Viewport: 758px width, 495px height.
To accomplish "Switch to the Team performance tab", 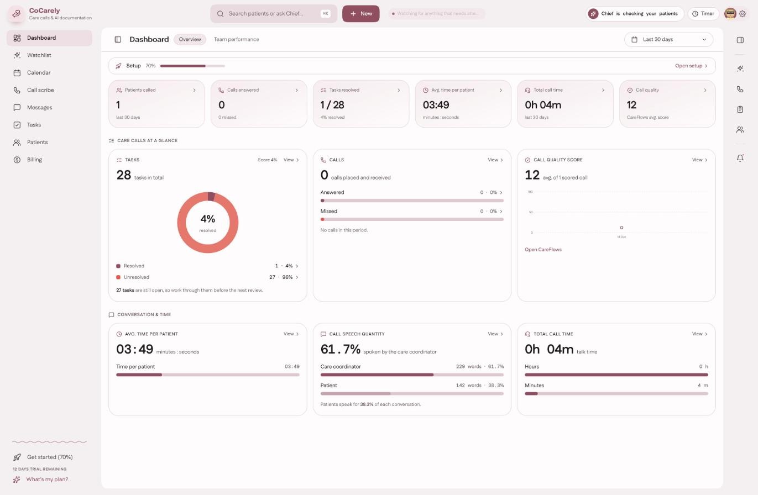I will pyautogui.click(x=236, y=40).
